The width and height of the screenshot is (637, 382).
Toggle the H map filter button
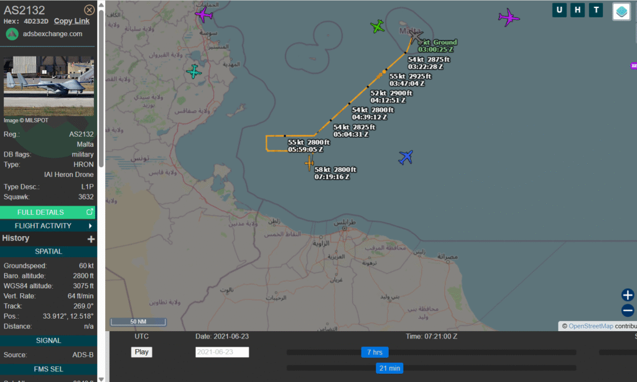point(578,10)
